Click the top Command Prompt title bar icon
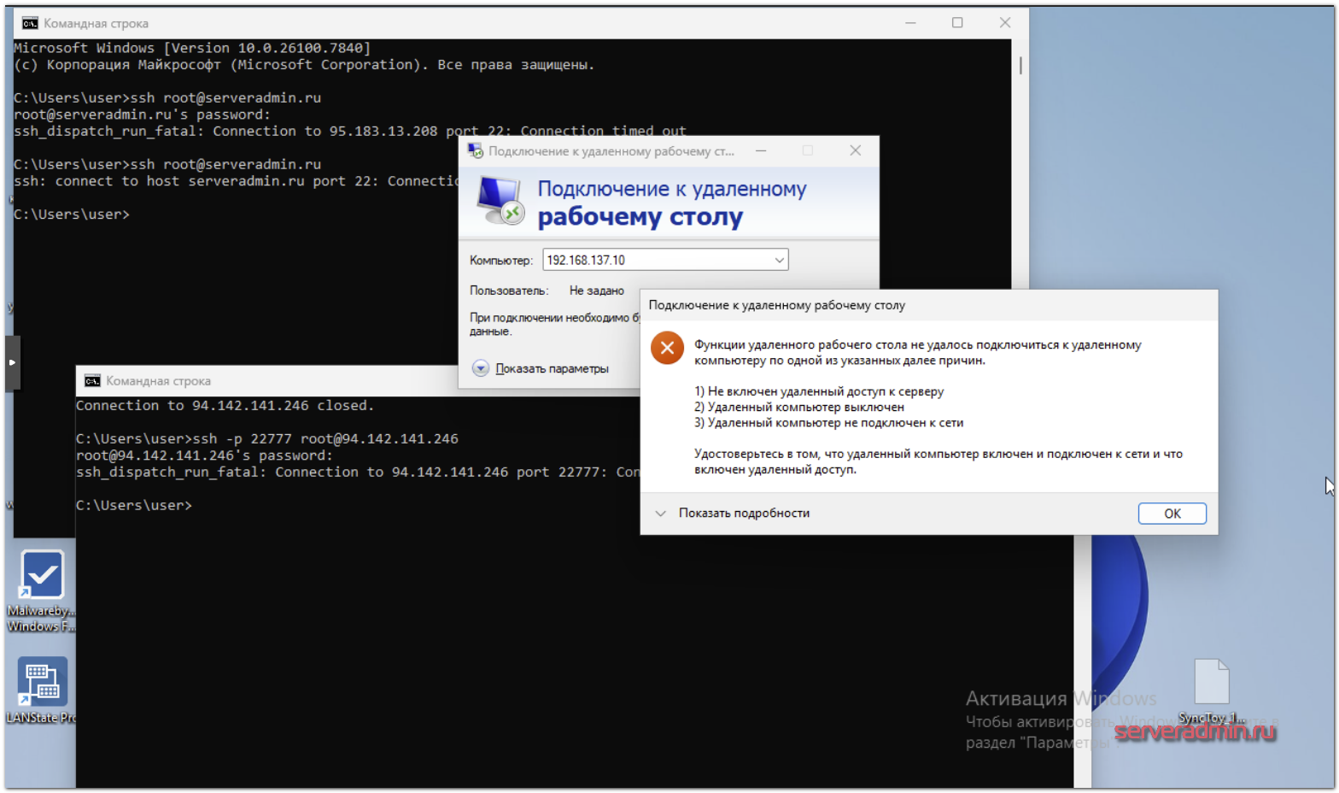 30,23
